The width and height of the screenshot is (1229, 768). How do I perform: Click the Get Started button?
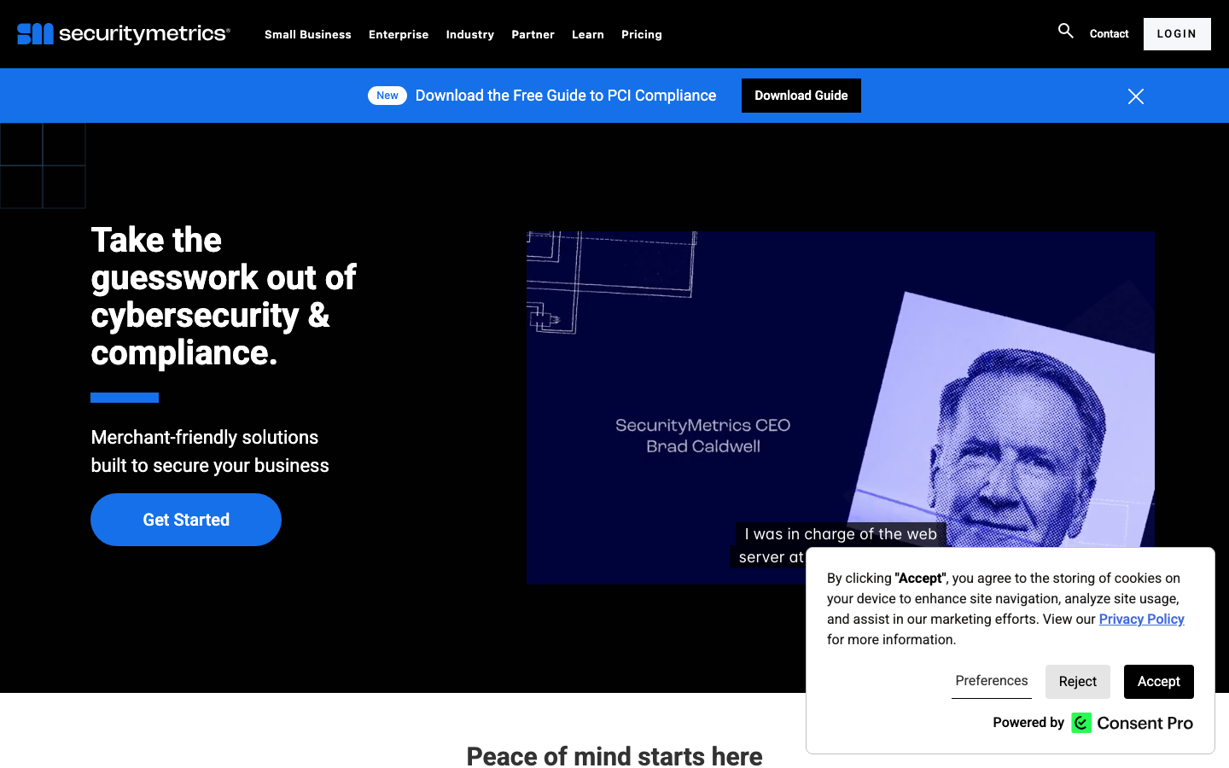point(186,520)
